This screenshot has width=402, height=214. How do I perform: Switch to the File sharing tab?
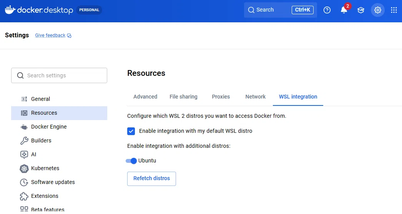183,97
